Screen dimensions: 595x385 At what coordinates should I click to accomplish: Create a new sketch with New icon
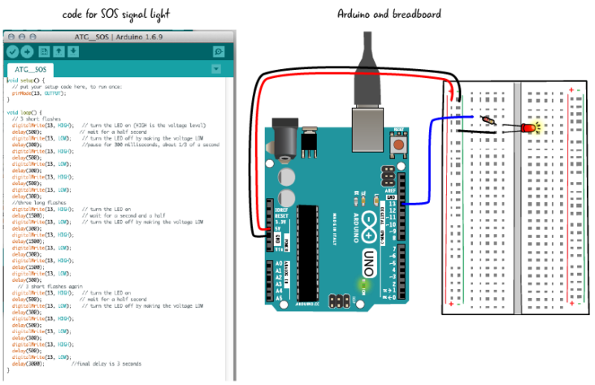pos(44,52)
